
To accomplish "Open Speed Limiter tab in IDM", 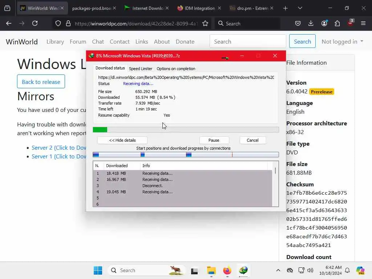I will point(141,69).
